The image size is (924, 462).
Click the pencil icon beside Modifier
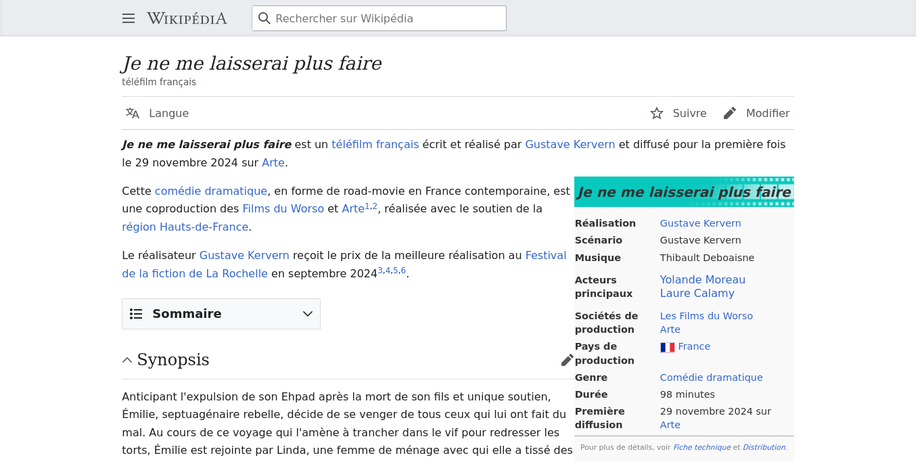[730, 113]
